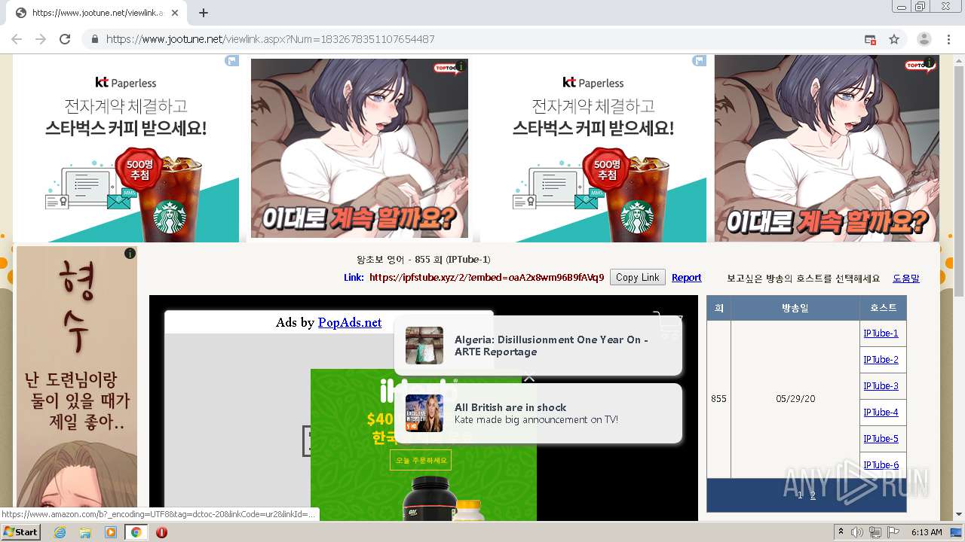Close the jootune browser tab

pos(176,13)
